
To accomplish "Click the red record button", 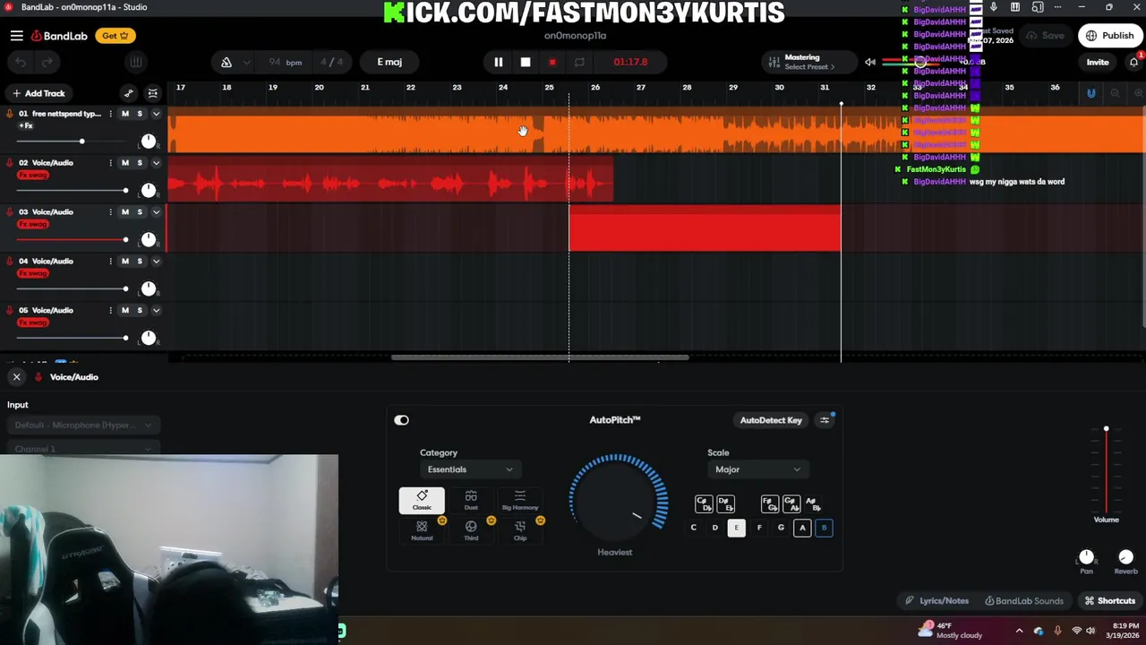I will coord(552,62).
